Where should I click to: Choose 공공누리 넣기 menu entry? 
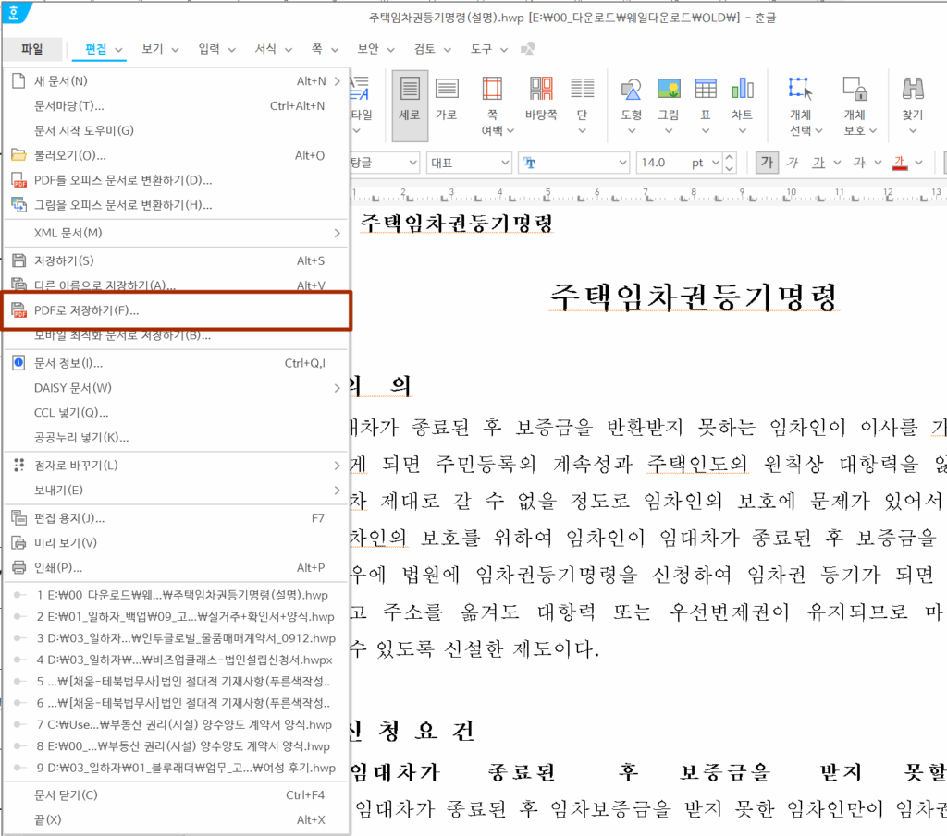(x=177, y=437)
